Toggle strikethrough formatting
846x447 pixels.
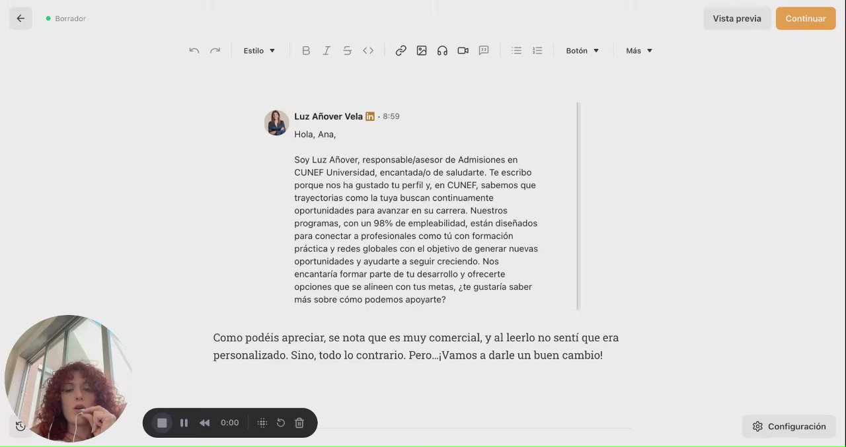coord(347,51)
